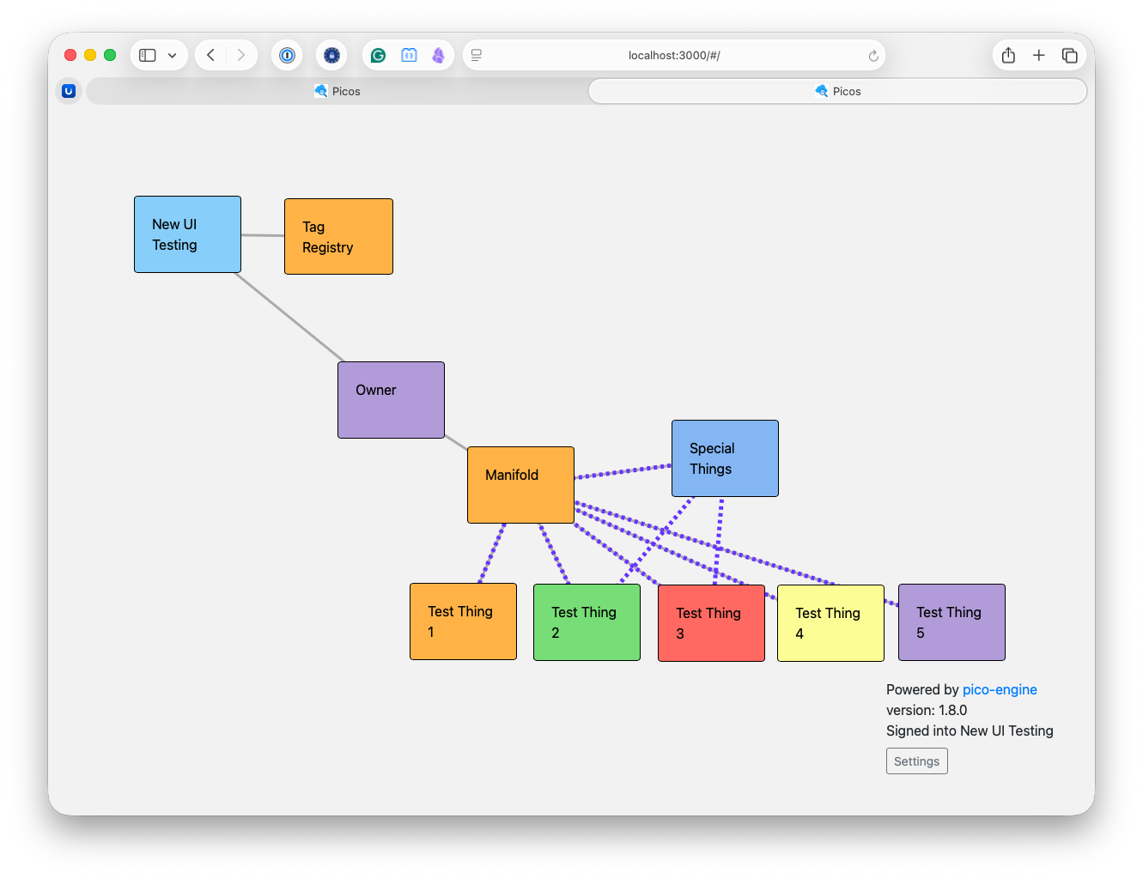The width and height of the screenshot is (1143, 879).
Task: Switch to the first Picos tab
Action: click(337, 91)
